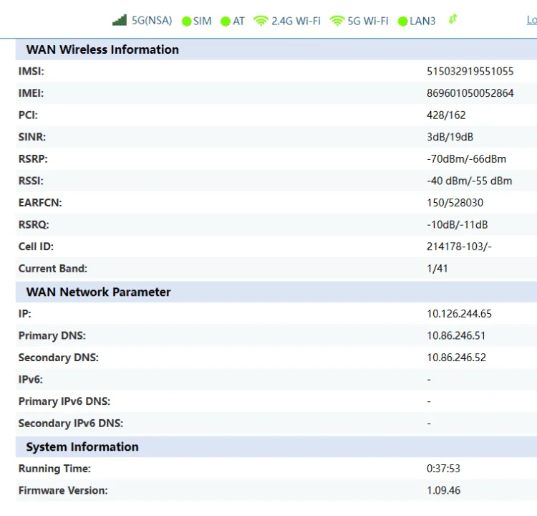Screen dimensions: 537x516
Task: Click the data transfer arrows icon
Action: tap(453, 19)
